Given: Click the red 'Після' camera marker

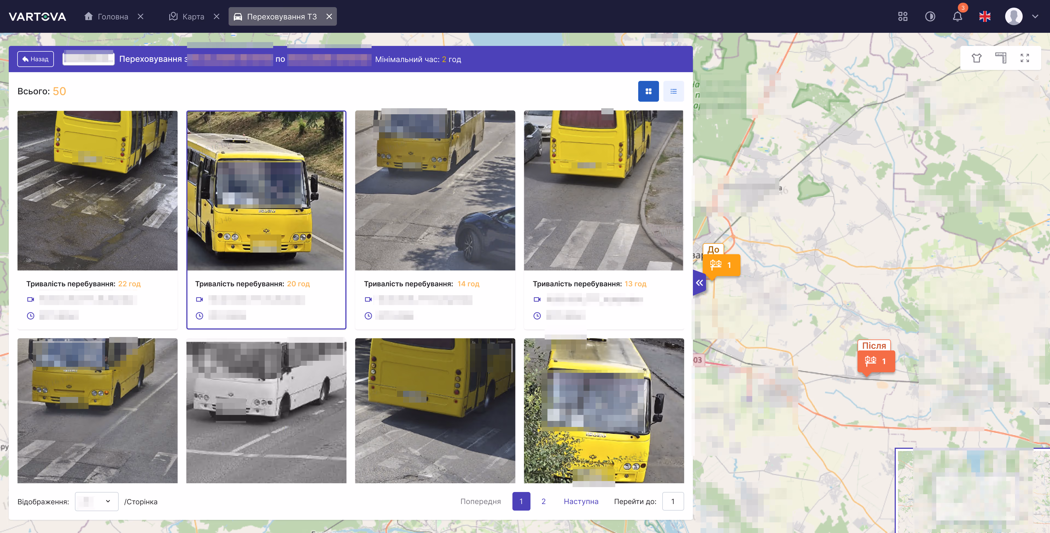Looking at the screenshot, I should 876,361.
